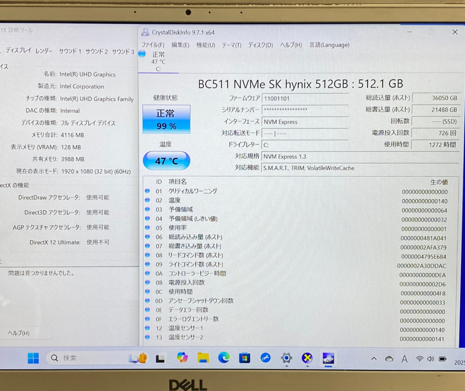The image size is (465, 391).
Task: Open File Explorer from the taskbar
Action: coord(203,358)
